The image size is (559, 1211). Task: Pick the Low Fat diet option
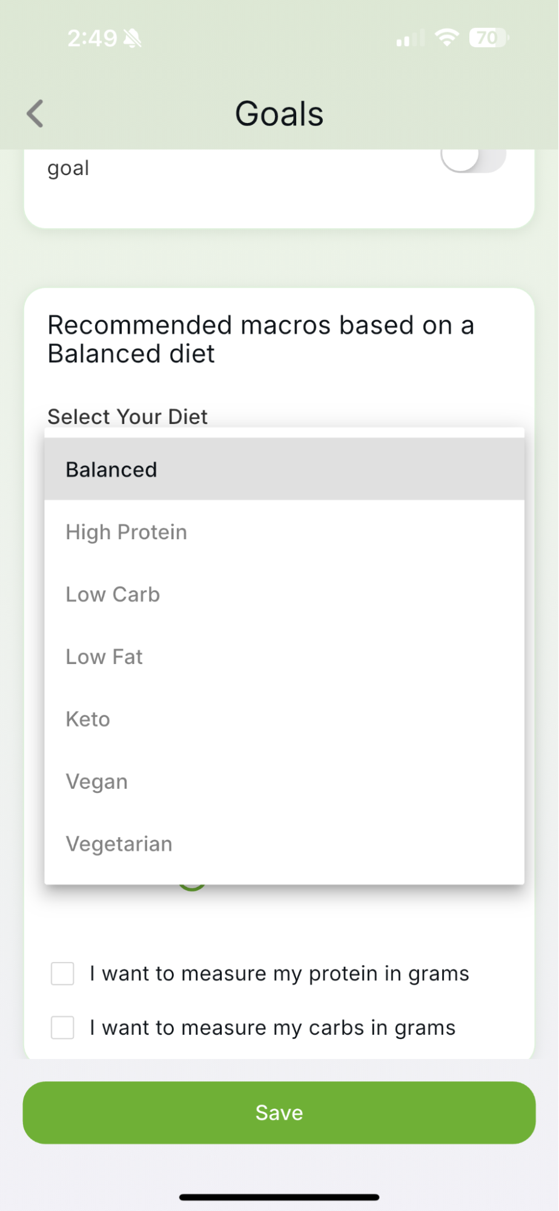pyautogui.click(x=285, y=657)
